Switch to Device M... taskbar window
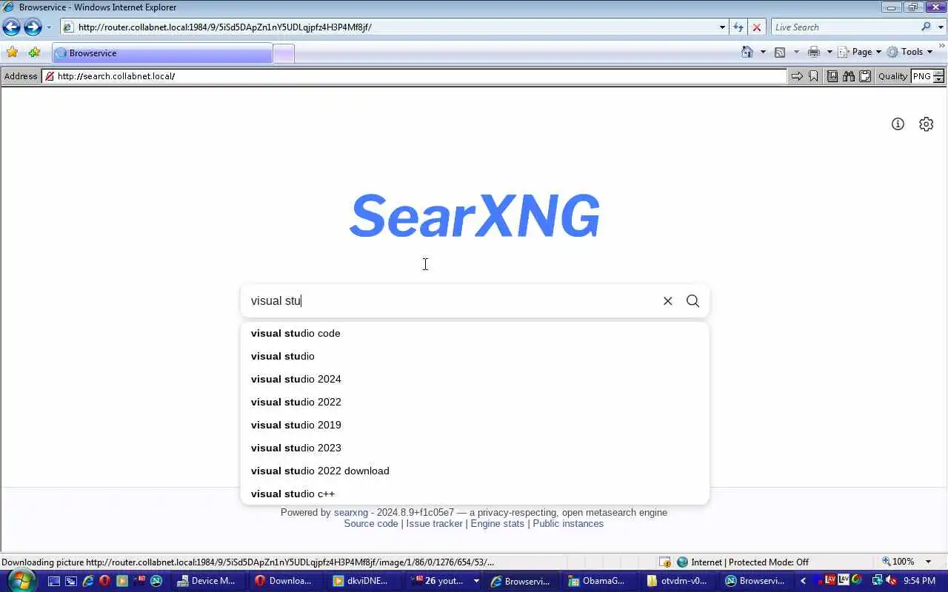 [207, 581]
